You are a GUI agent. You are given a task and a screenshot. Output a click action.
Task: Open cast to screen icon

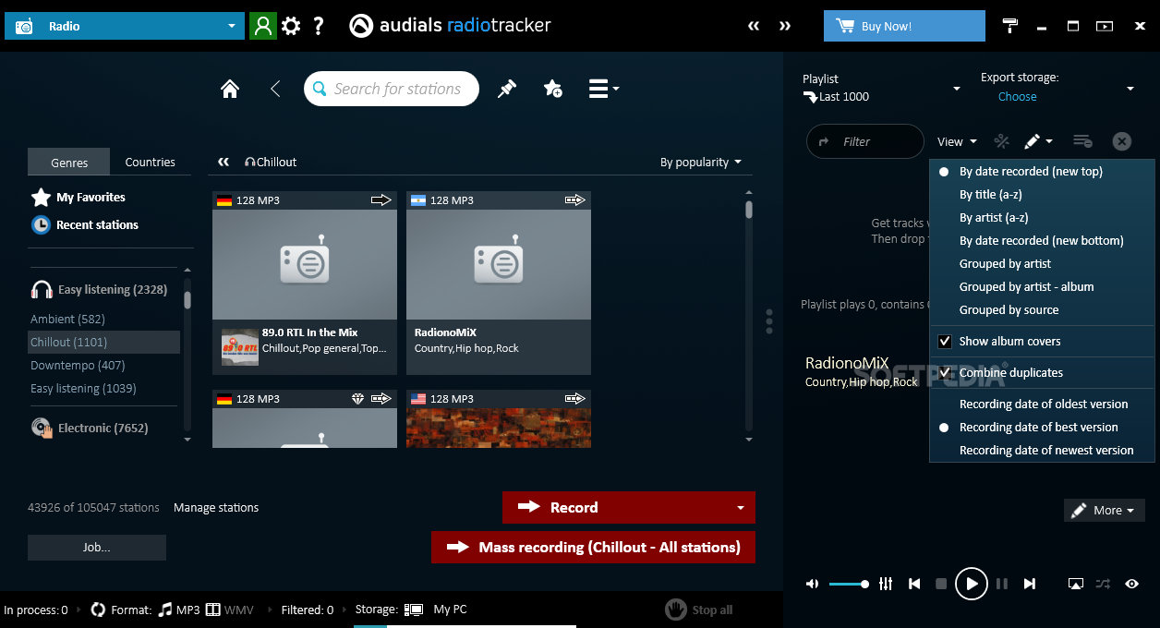[x=1075, y=584]
